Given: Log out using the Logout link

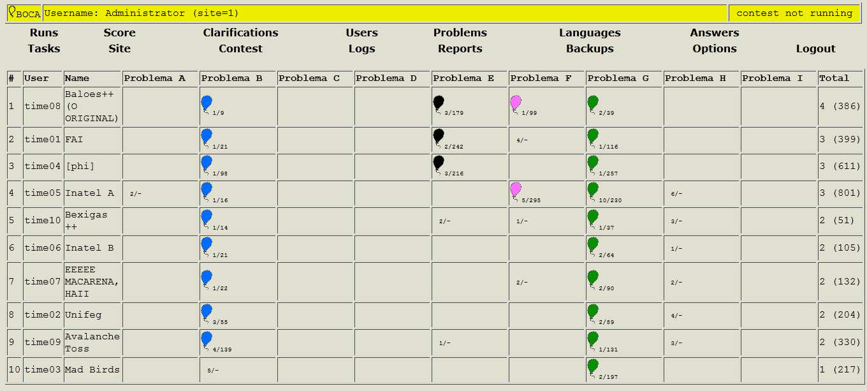Looking at the screenshot, I should click(815, 48).
